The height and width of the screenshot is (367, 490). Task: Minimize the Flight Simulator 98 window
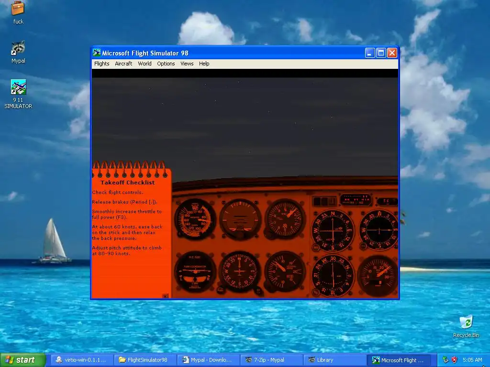[x=370, y=53]
